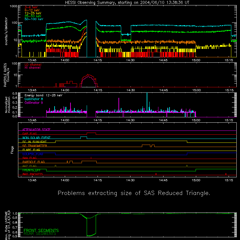240x240 pixels.
Task: Click the FRONT SEGMENTS legend label
Action: click(x=41, y=230)
